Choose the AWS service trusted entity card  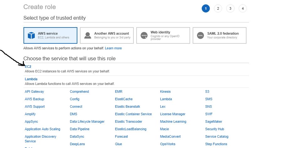tap(50, 35)
